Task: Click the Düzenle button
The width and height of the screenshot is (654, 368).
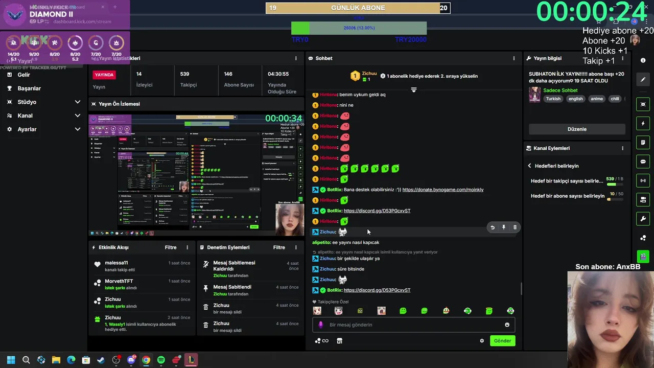Action: [x=577, y=129]
